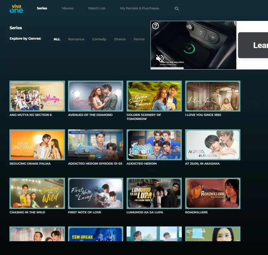This screenshot has height=255, width=268.
Task: Unmute the ad video speaker icon
Action: click(x=160, y=58)
